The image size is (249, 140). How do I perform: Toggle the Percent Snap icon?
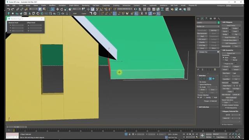pyautogui.click(x=106, y=9)
